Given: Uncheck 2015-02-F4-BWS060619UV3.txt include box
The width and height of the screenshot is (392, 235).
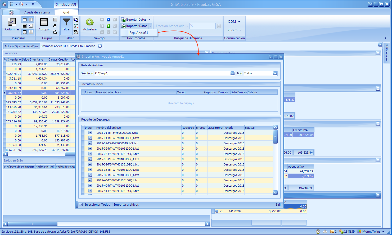Looking at the screenshot, I should [x=90, y=143].
